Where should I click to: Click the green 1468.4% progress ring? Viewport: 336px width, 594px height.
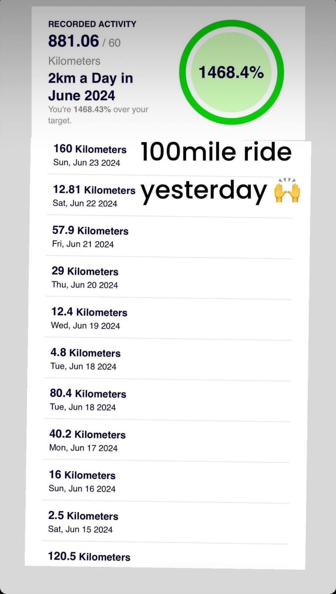231,72
